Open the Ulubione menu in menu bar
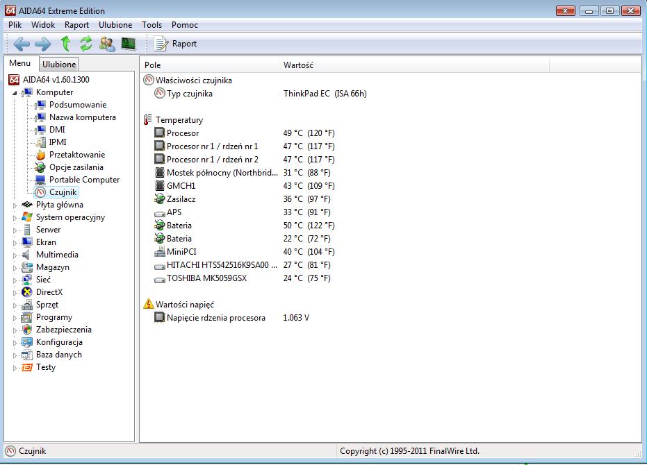Image resolution: width=647 pixels, height=465 pixels. pyautogui.click(x=115, y=25)
